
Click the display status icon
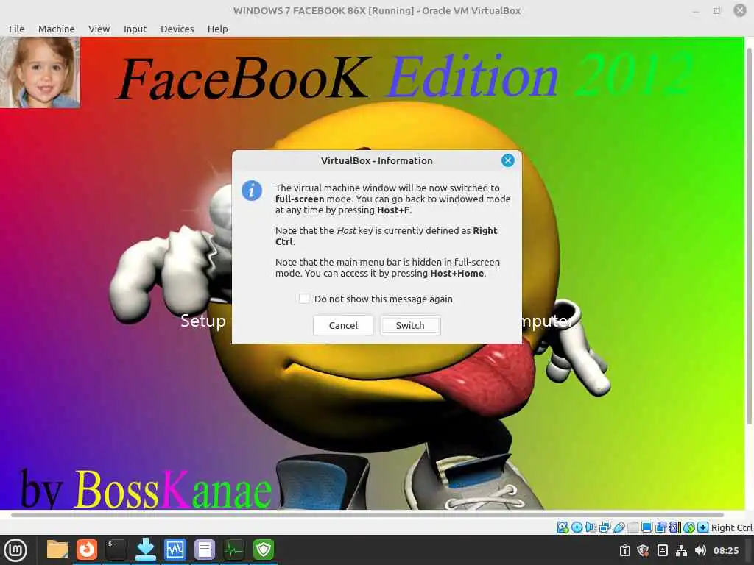646,527
